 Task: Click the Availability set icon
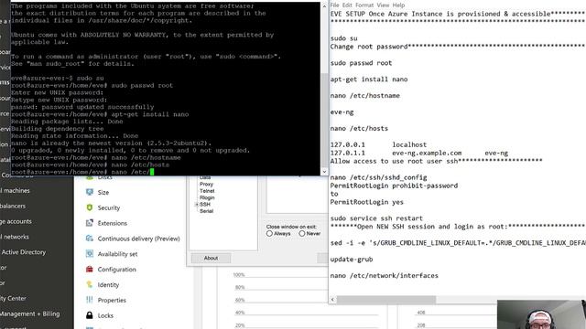coord(90,254)
